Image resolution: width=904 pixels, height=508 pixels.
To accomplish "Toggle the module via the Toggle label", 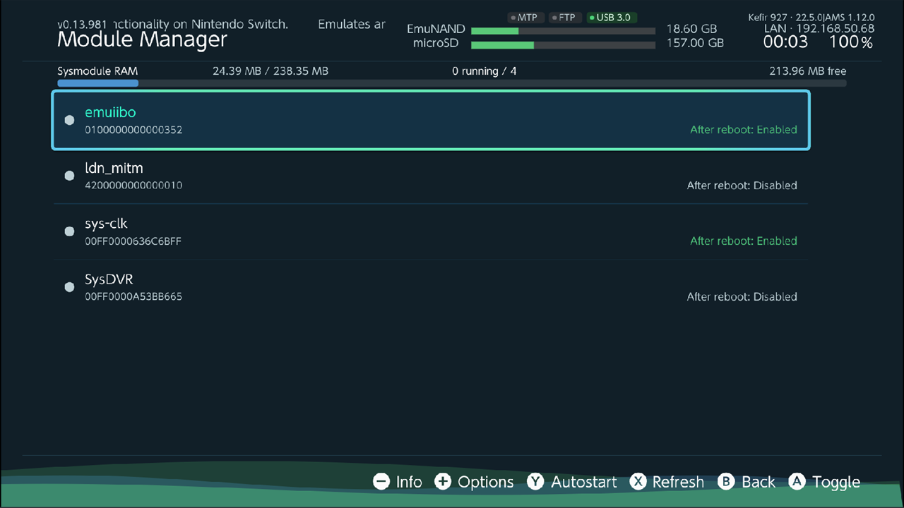I will point(836,483).
